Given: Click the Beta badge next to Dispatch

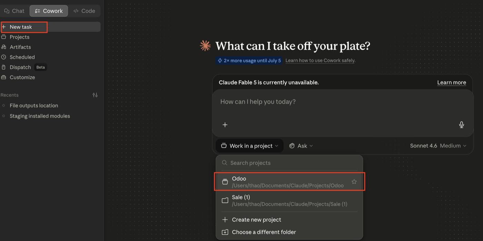Looking at the screenshot, I should [41, 67].
